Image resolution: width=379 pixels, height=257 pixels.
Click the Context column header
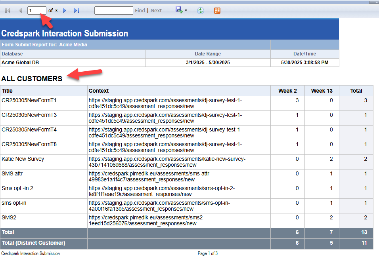[x=99, y=91]
